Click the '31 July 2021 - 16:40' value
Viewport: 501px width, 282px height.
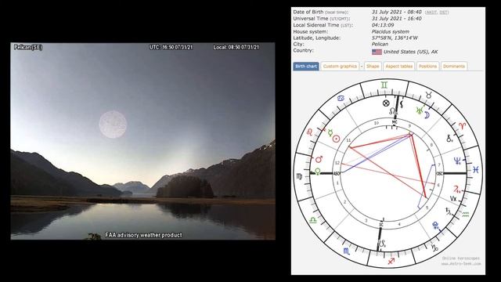pos(396,19)
